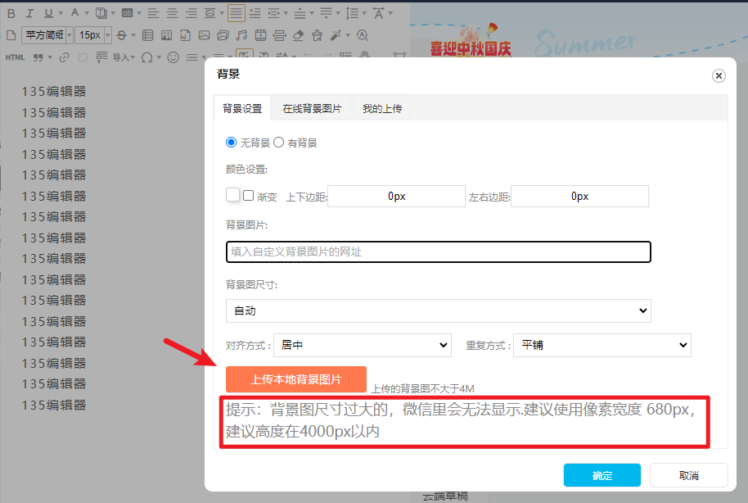Click the eraser clear-format icon
Screen dimensions: 748x503
298,35
